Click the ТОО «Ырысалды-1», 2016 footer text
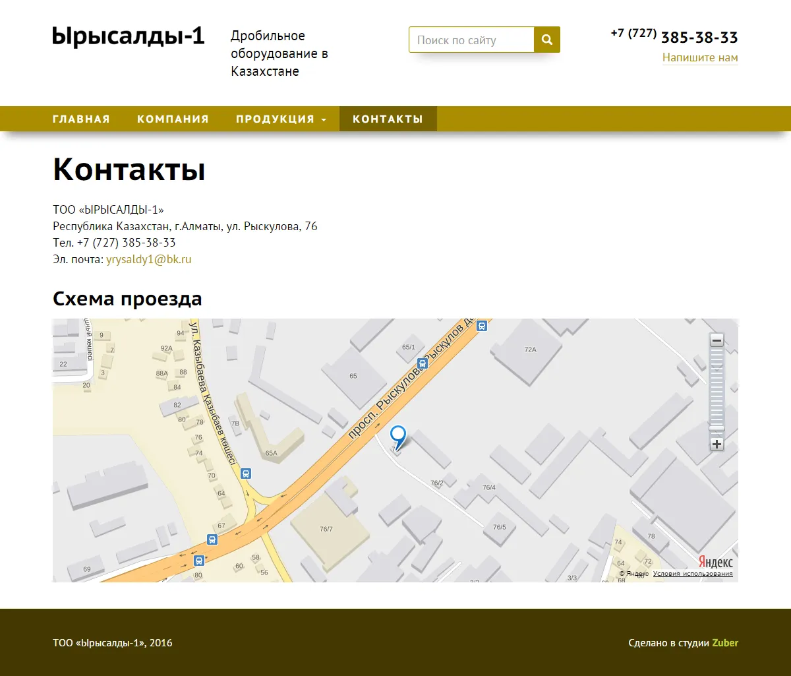Image resolution: width=791 pixels, height=676 pixels. tap(113, 642)
